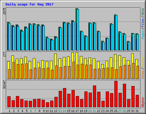Select green weekend day label 28
The image size is (146, 114).
pos(124,111)
